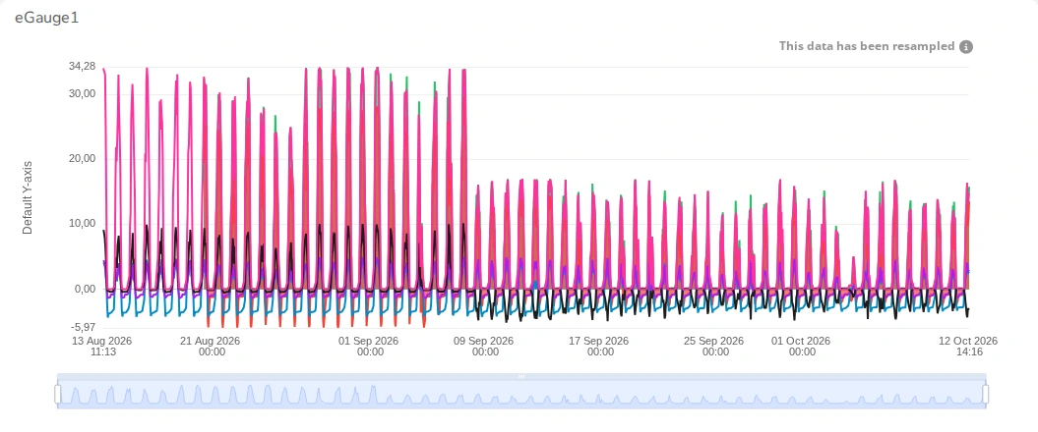Viewport: 1038px width, 432px height.
Task: Click 'This data has been resampled' text
Action: (x=867, y=46)
